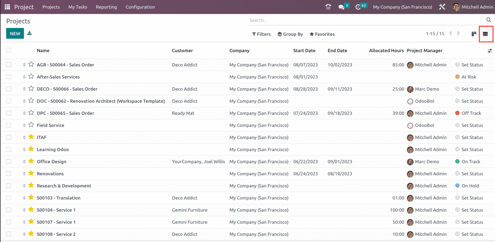Click the Mitchell Admin user avatar
Image resolution: width=495 pixels, height=242 pixels.
(456, 7)
